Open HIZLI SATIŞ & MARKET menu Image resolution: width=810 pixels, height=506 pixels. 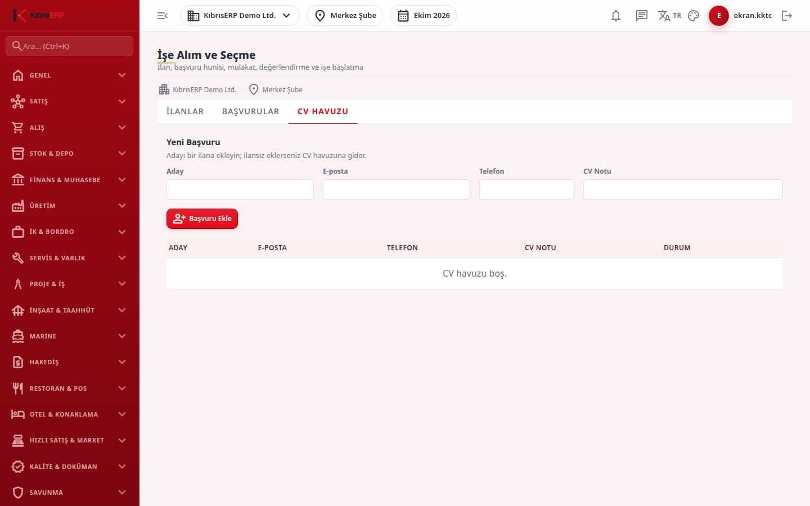point(70,440)
